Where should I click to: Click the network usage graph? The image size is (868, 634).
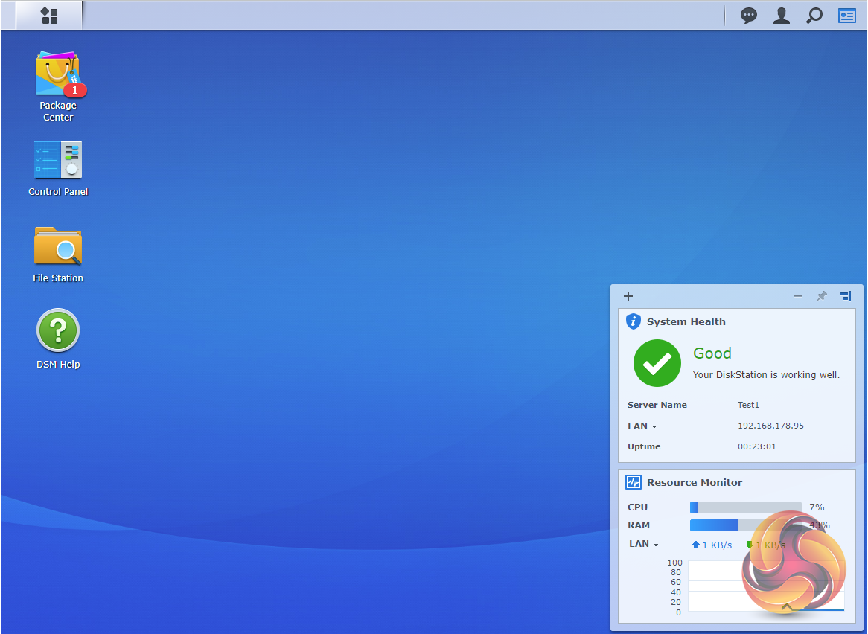[x=766, y=586]
